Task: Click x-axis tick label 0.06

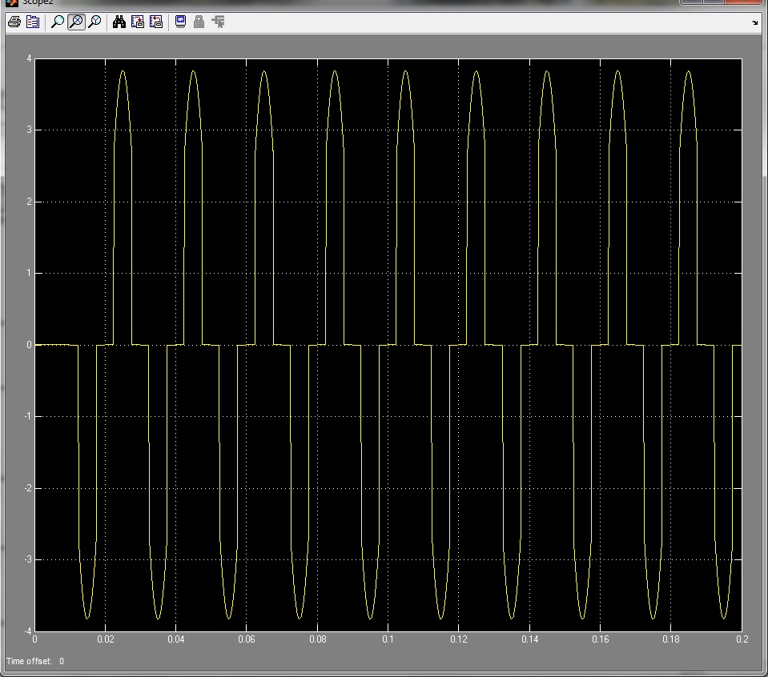Action: pos(247,639)
